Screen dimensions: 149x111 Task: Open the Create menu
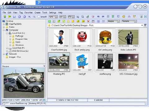click(38, 13)
